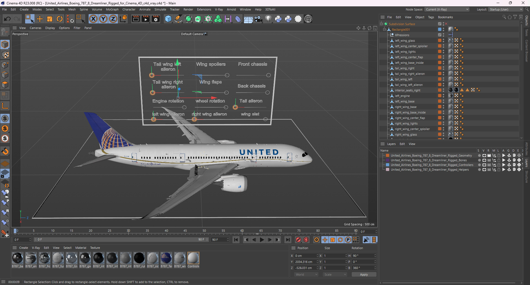The height and width of the screenshot is (285, 530).
Task: Go to start of animation
Action: (x=236, y=240)
